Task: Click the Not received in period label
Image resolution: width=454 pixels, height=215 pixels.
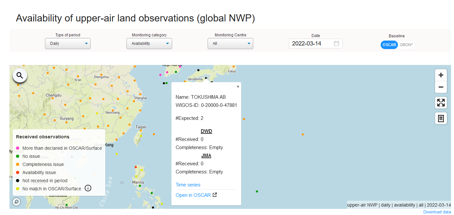Action: [45, 181]
